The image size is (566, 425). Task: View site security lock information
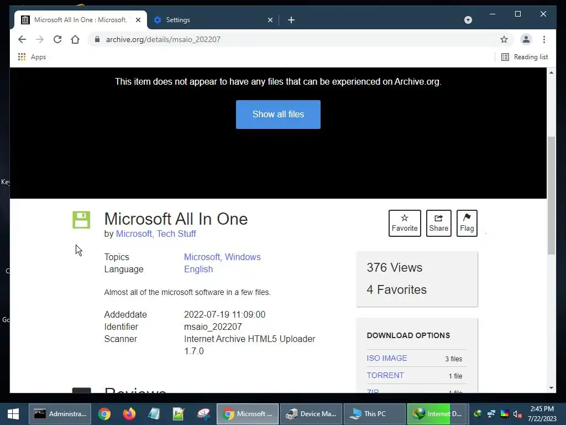pyautogui.click(x=97, y=39)
